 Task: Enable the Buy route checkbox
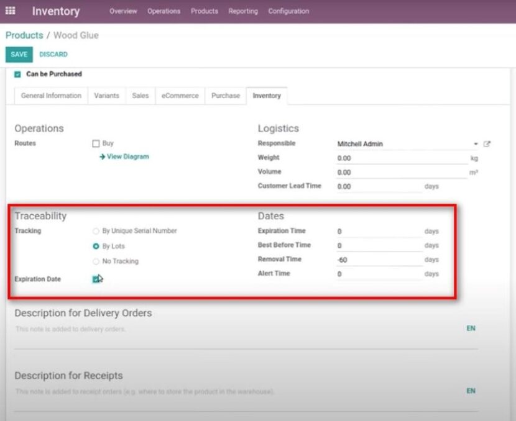(x=96, y=143)
